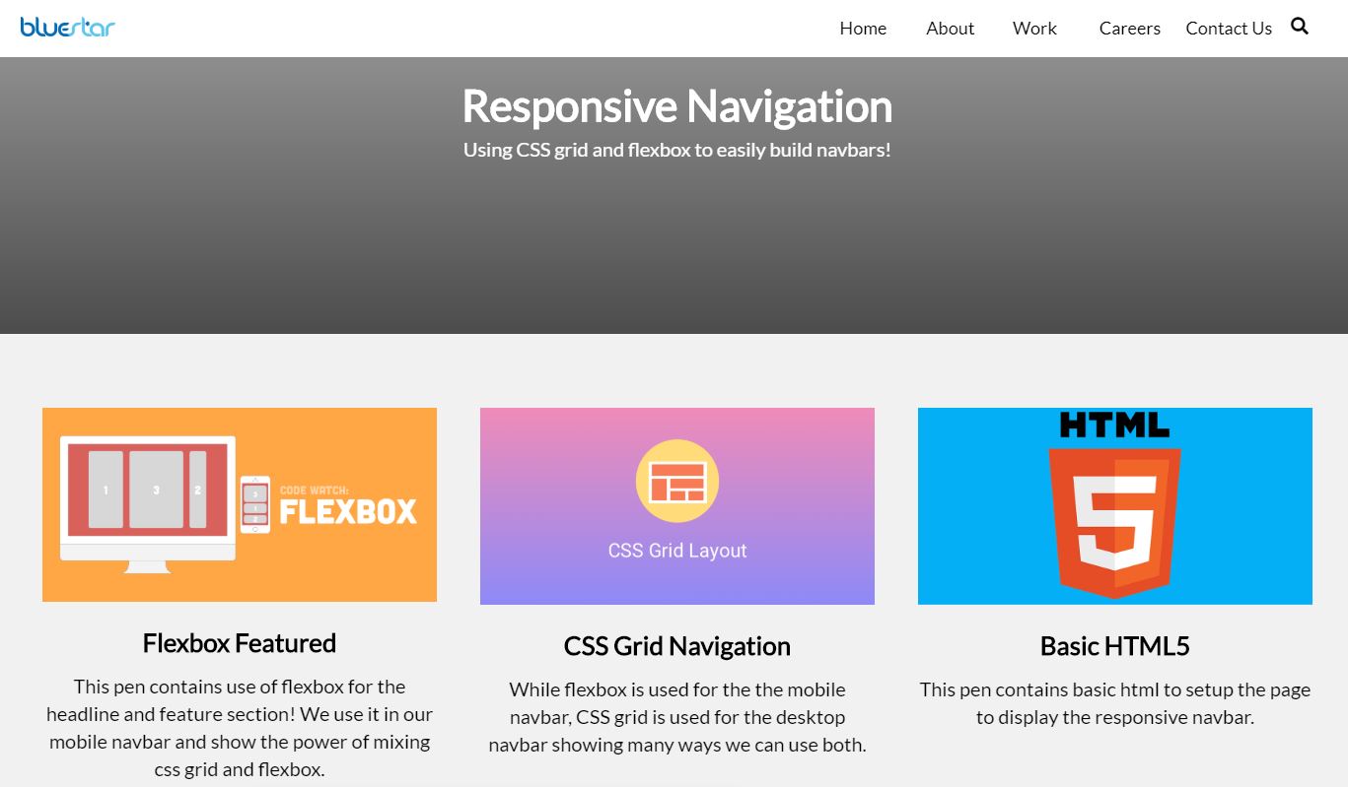The width and height of the screenshot is (1348, 787).
Task: Click the Using CSS grid subtitle text
Action: 676,150
